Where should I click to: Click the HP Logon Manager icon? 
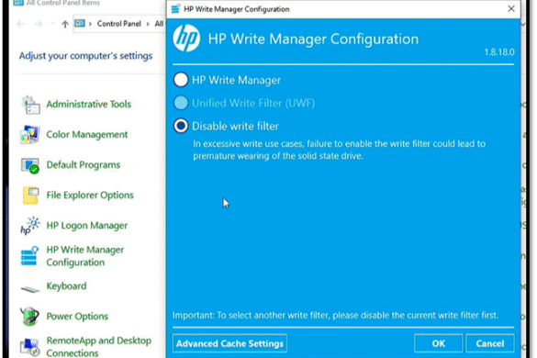pyautogui.click(x=30, y=226)
